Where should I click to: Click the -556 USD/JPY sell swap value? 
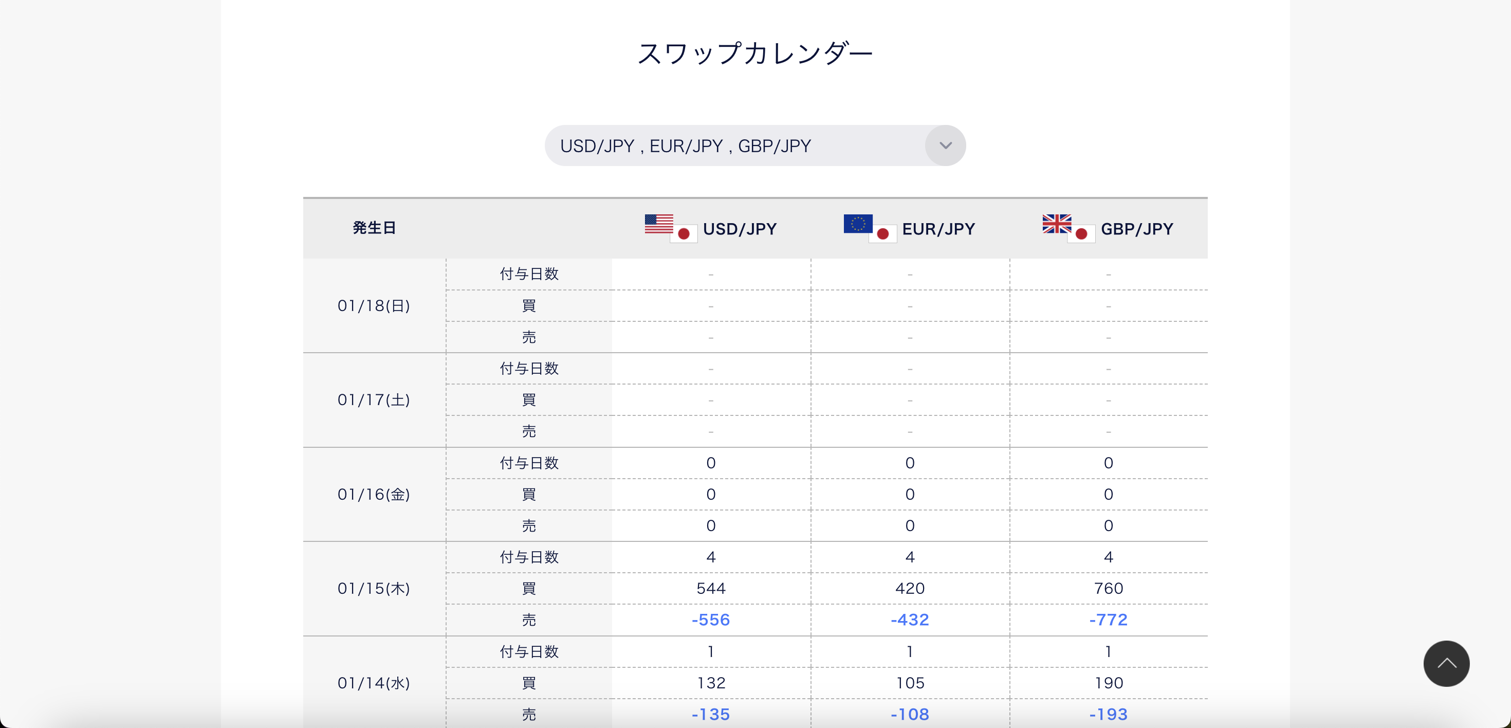pyautogui.click(x=710, y=620)
